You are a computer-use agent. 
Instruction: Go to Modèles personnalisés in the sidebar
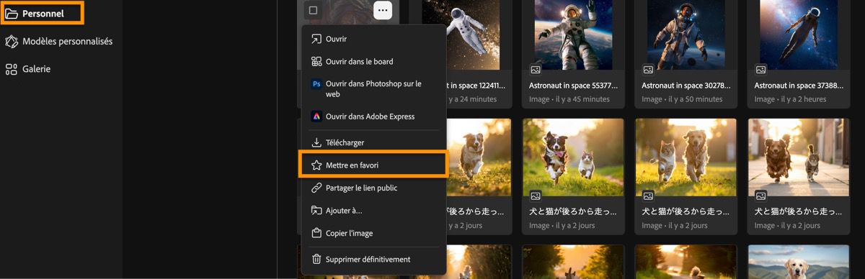pos(59,42)
